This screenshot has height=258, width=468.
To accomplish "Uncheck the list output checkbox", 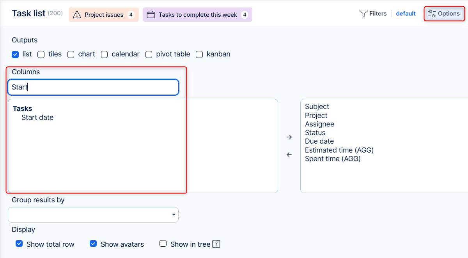I will pyautogui.click(x=15, y=54).
